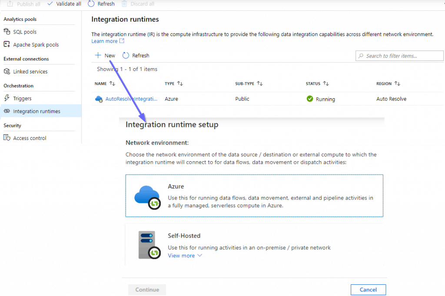Viewport: 445px width, 296px height.
Task: Click the 'Running' status text
Action: pyautogui.click(x=325, y=99)
